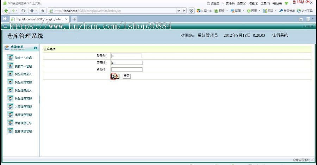
Task: Open 货品分类录入 menu item
Action: tap(23, 74)
